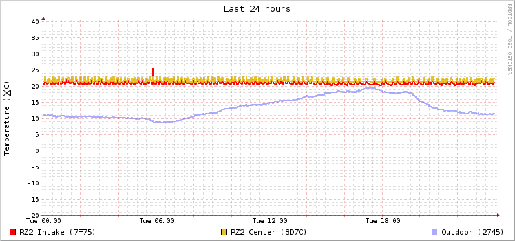This screenshot has width=515, height=241.
Task: Click the arrow at top of Y axis
Action: [x=43, y=19]
